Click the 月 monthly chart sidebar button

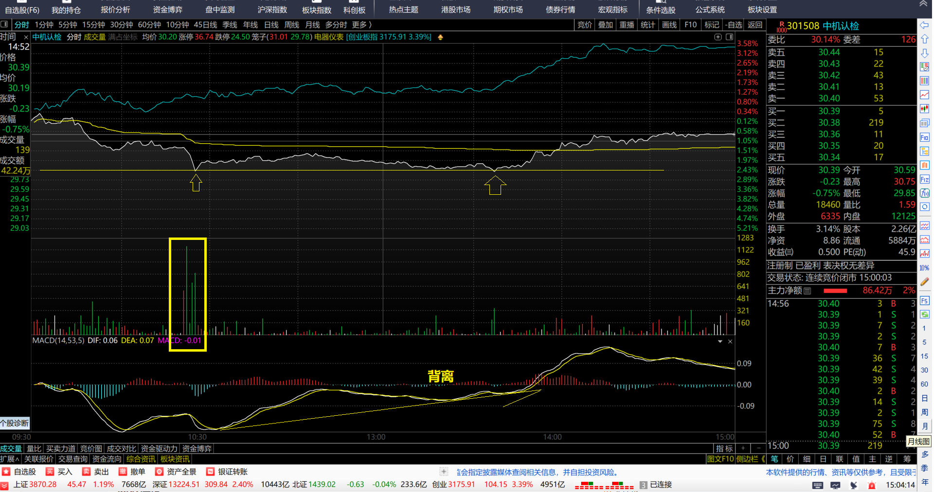coord(924,426)
